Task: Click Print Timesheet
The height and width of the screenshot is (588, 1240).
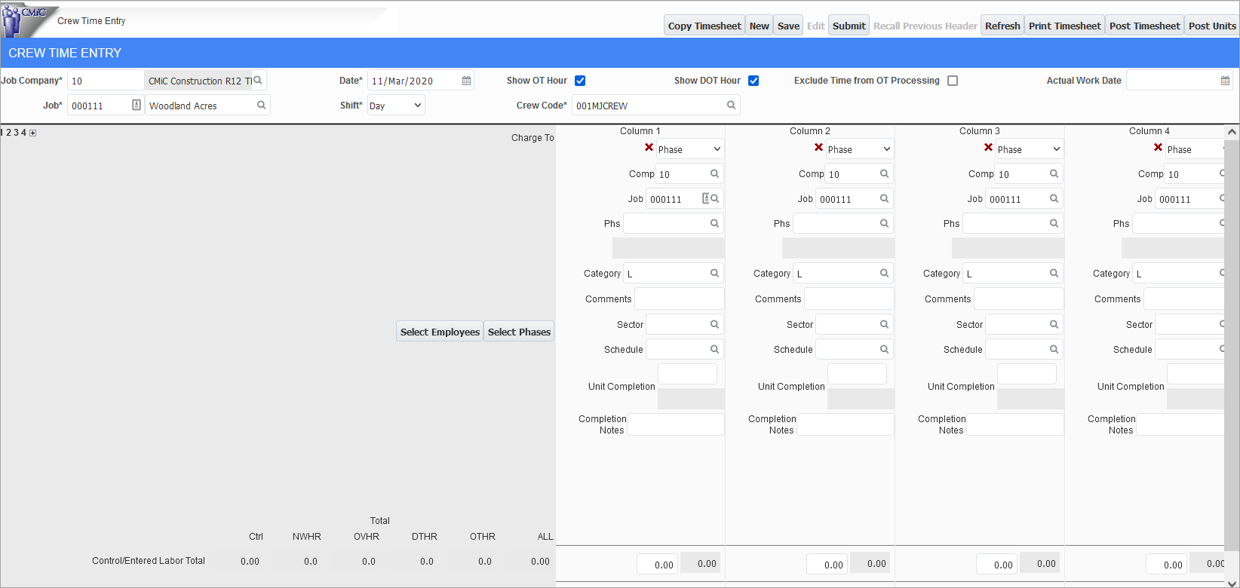Action: click(1064, 26)
